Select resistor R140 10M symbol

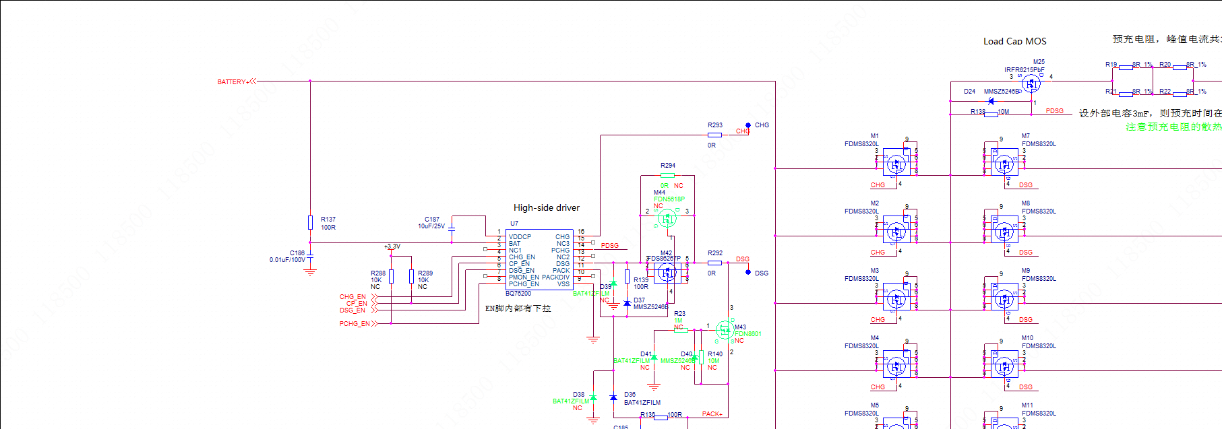click(x=701, y=357)
